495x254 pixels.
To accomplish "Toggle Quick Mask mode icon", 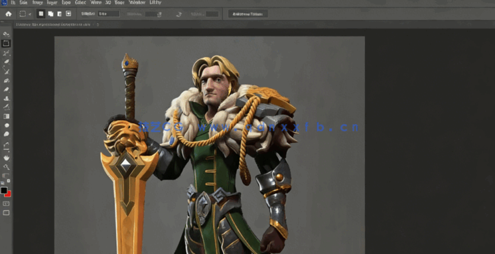I will click(x=6, y=204).
